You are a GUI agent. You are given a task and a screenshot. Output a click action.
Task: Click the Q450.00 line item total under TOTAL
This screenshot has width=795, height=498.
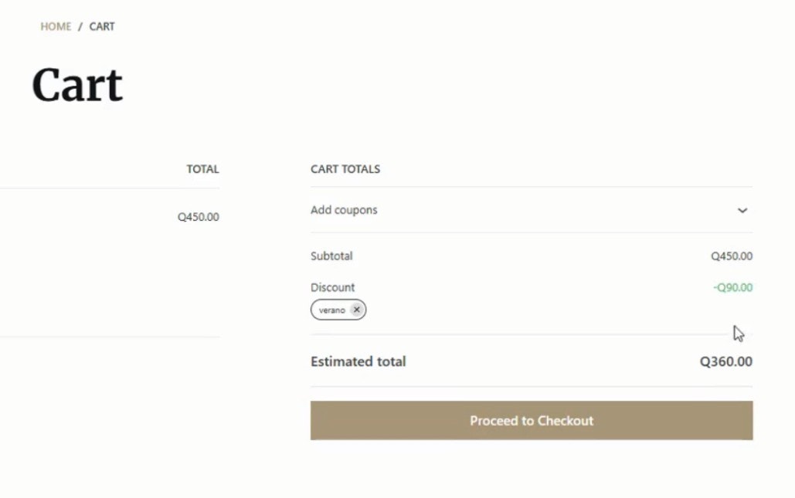[199, 217]
